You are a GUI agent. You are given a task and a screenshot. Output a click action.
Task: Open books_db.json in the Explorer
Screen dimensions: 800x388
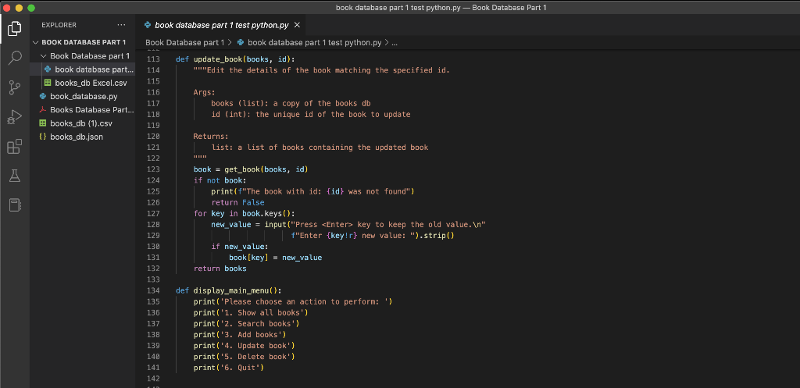(77, 137)
